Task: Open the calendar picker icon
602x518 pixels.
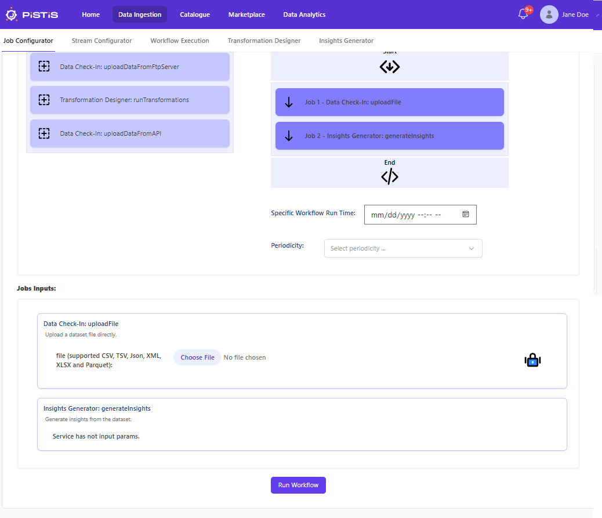Action: coord(466,214)
